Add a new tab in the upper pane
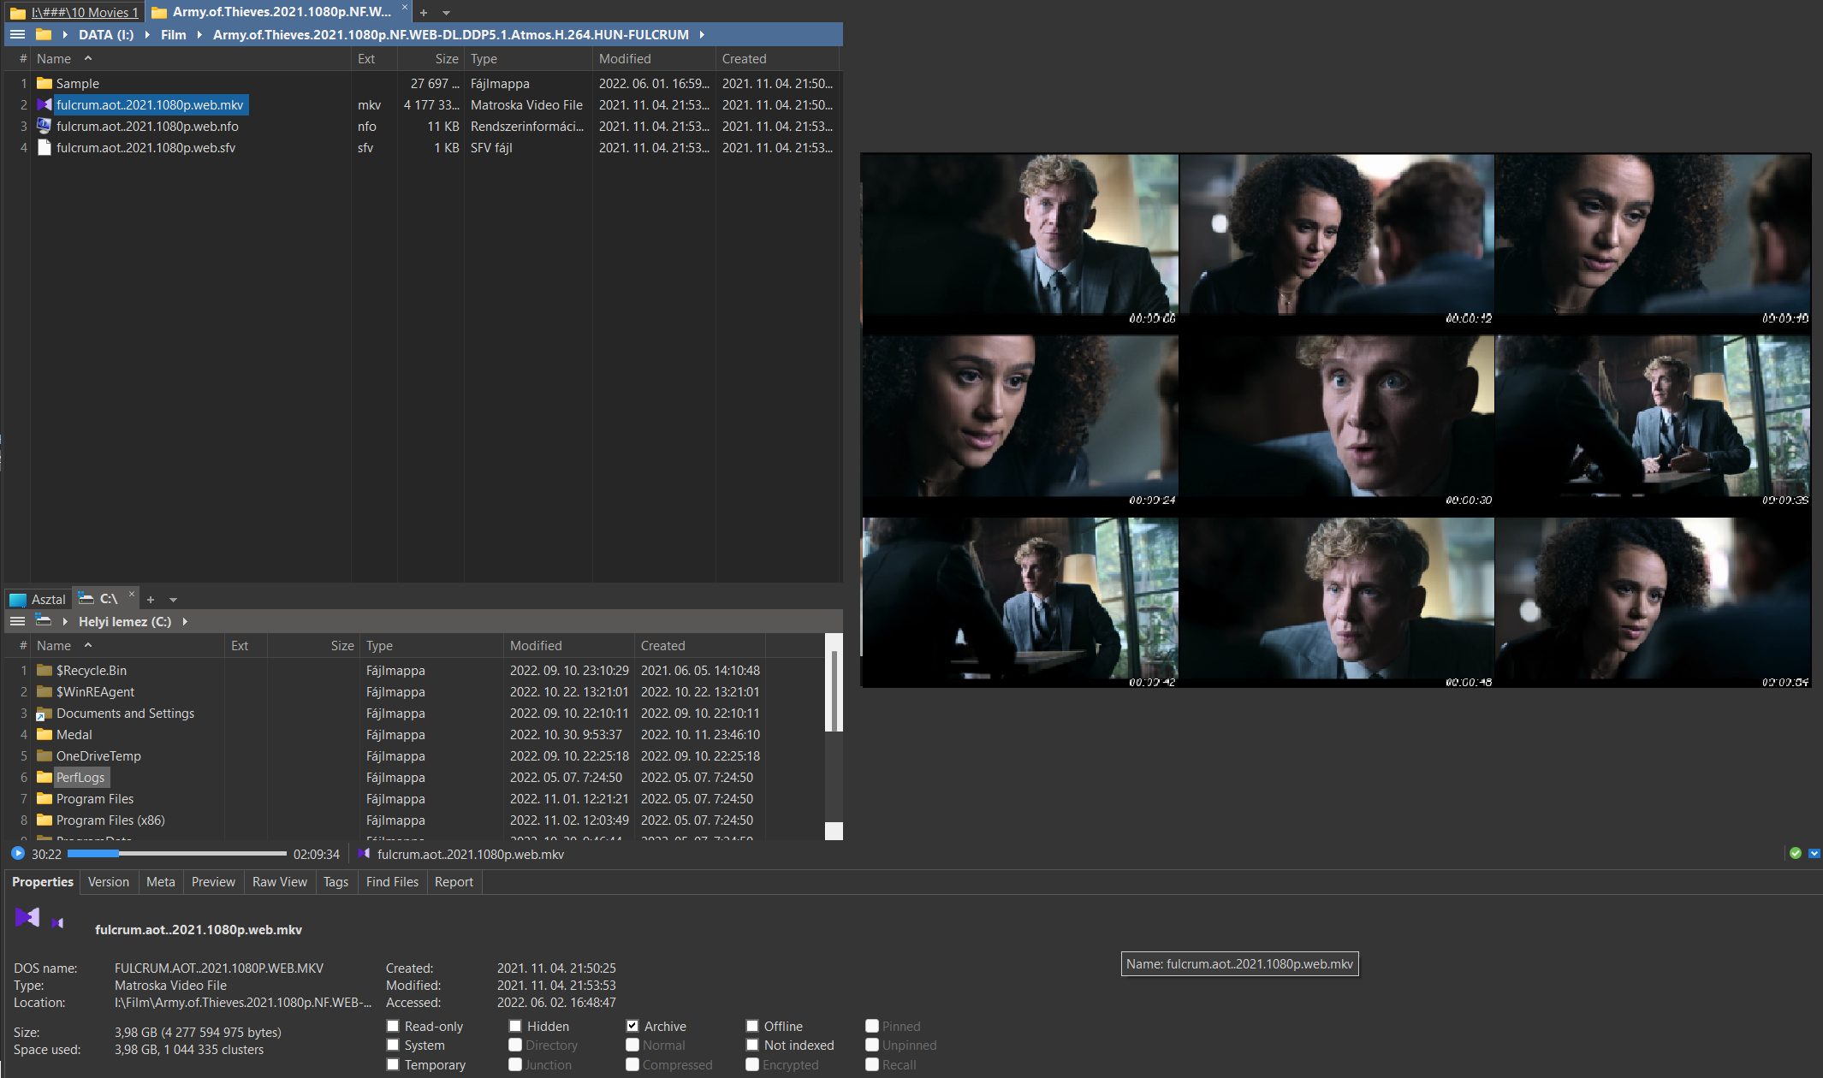1823x1078 pixels. pyautogui.click(x=424, y=13)
